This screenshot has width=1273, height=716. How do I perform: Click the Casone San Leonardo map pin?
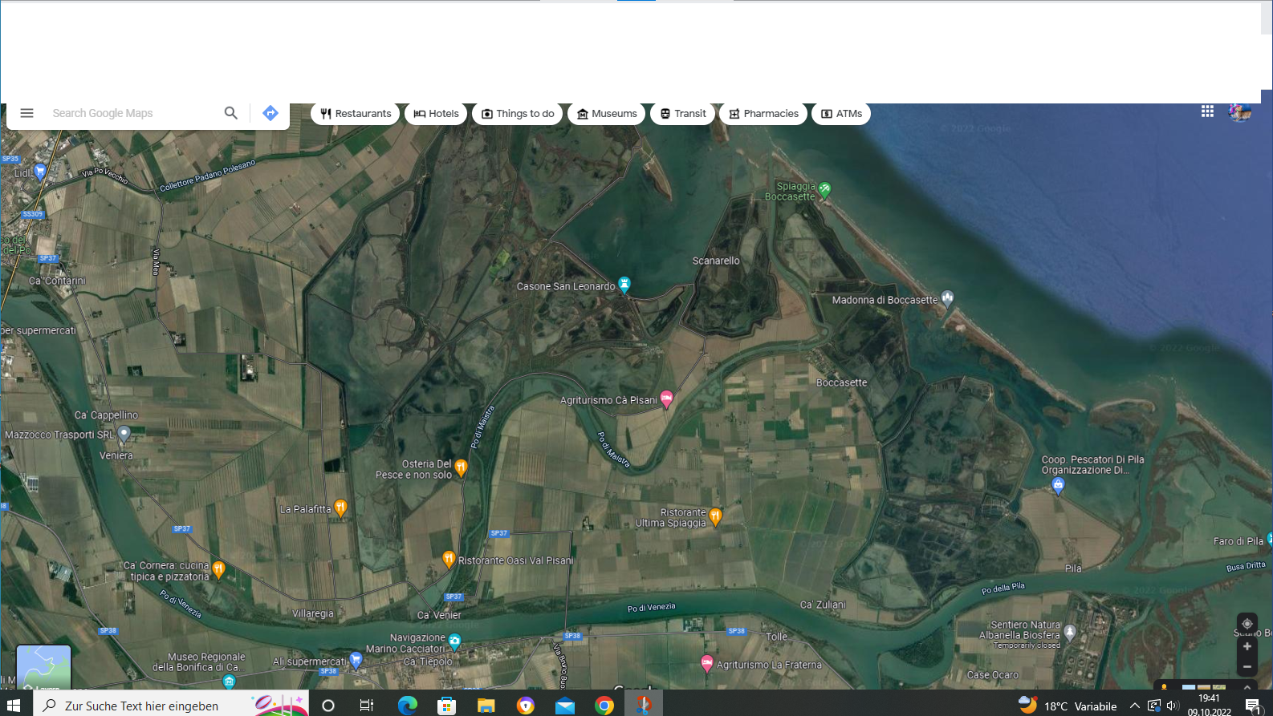[x=624, y=284]
